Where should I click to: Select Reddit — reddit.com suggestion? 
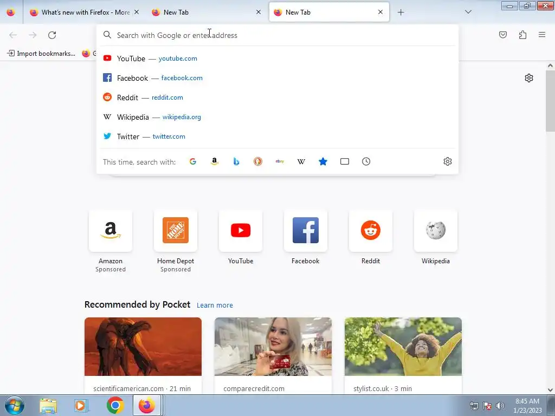(x=277, y=97)
